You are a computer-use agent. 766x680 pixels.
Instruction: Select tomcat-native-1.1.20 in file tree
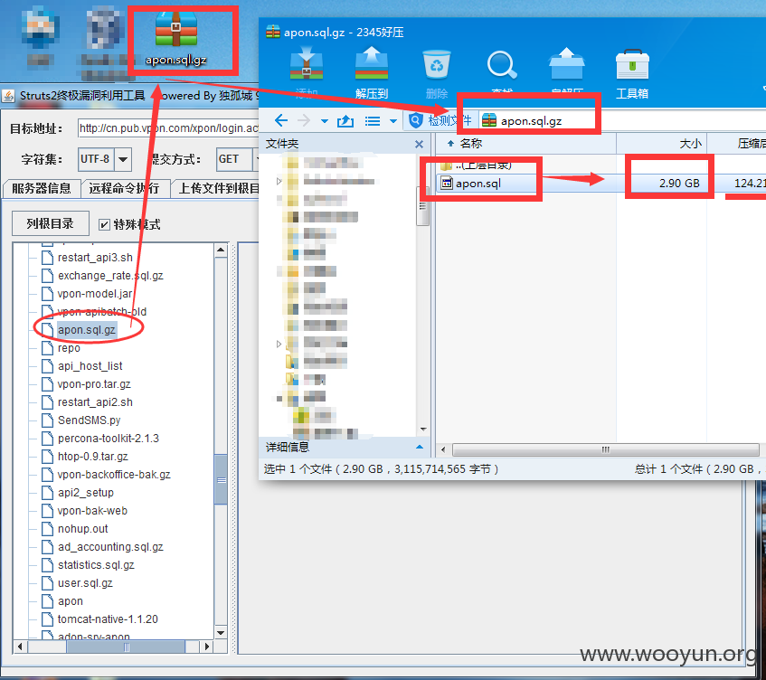point(108,619)
